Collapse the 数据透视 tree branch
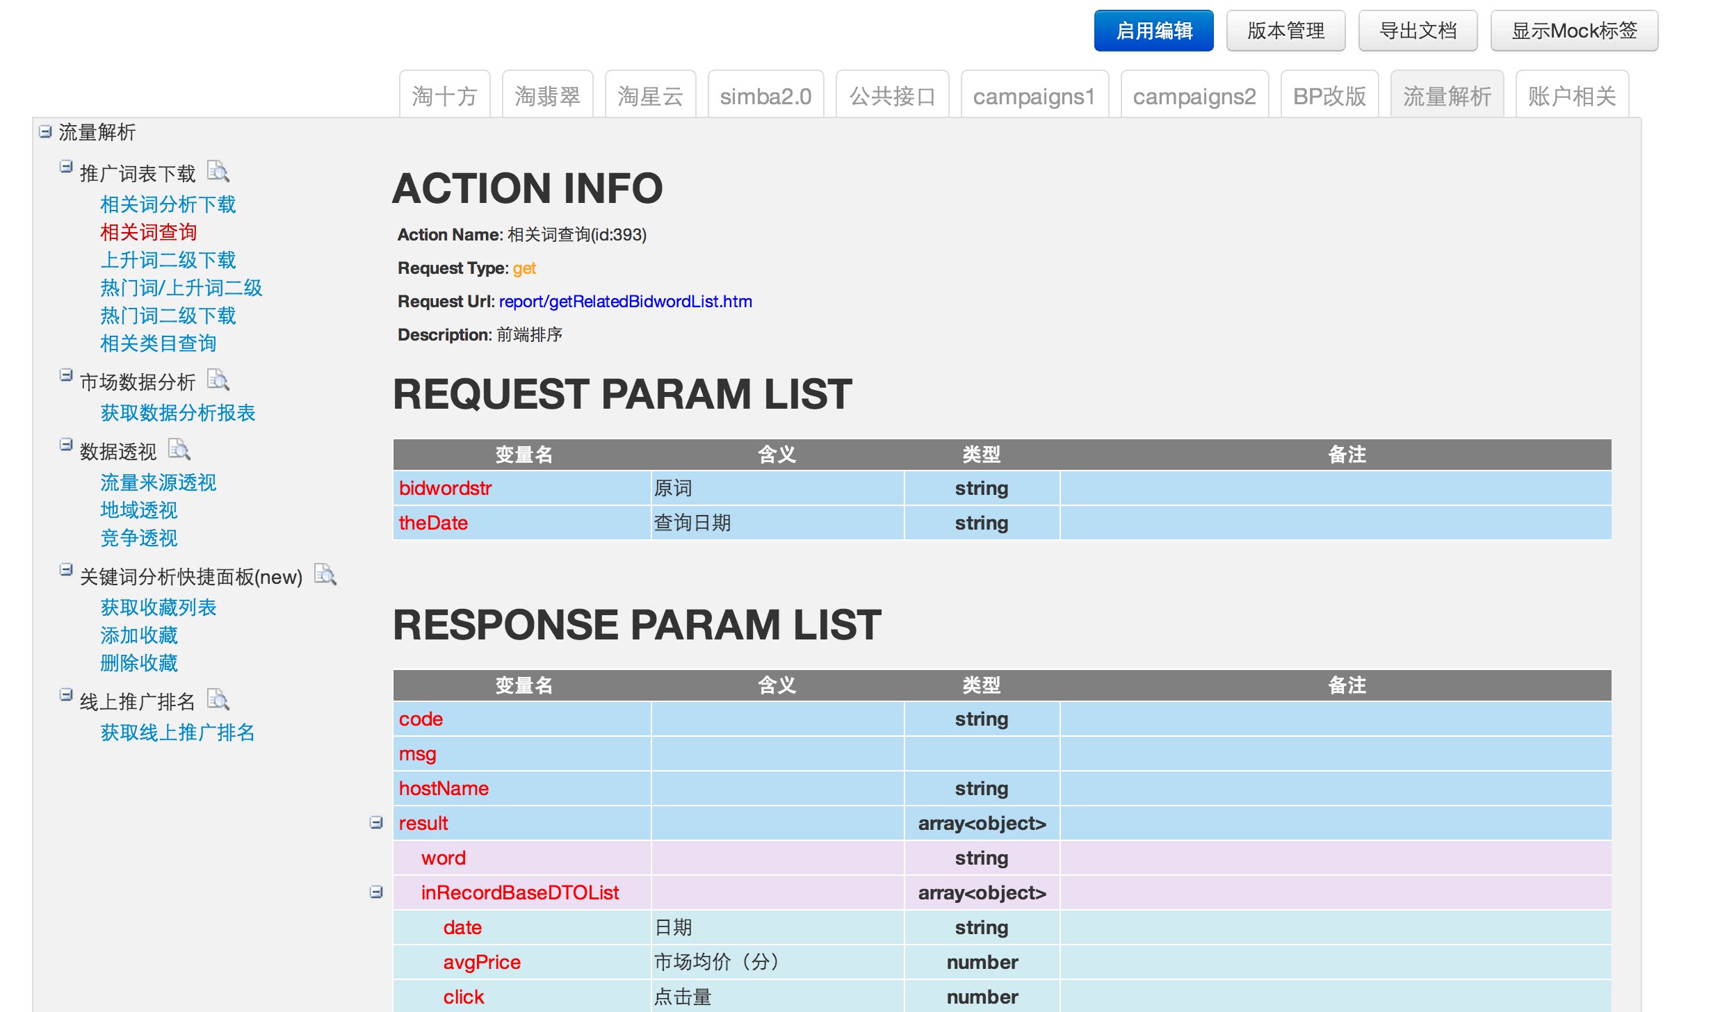Screen dimensions: 1720x1012 [x=66, y=445]
